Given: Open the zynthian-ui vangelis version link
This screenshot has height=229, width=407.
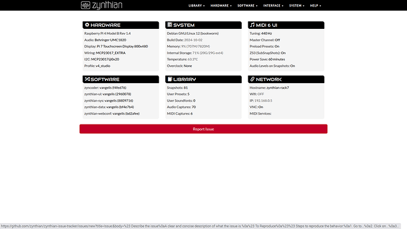Looking at the screenshot, I should click(x=117, y=94).
